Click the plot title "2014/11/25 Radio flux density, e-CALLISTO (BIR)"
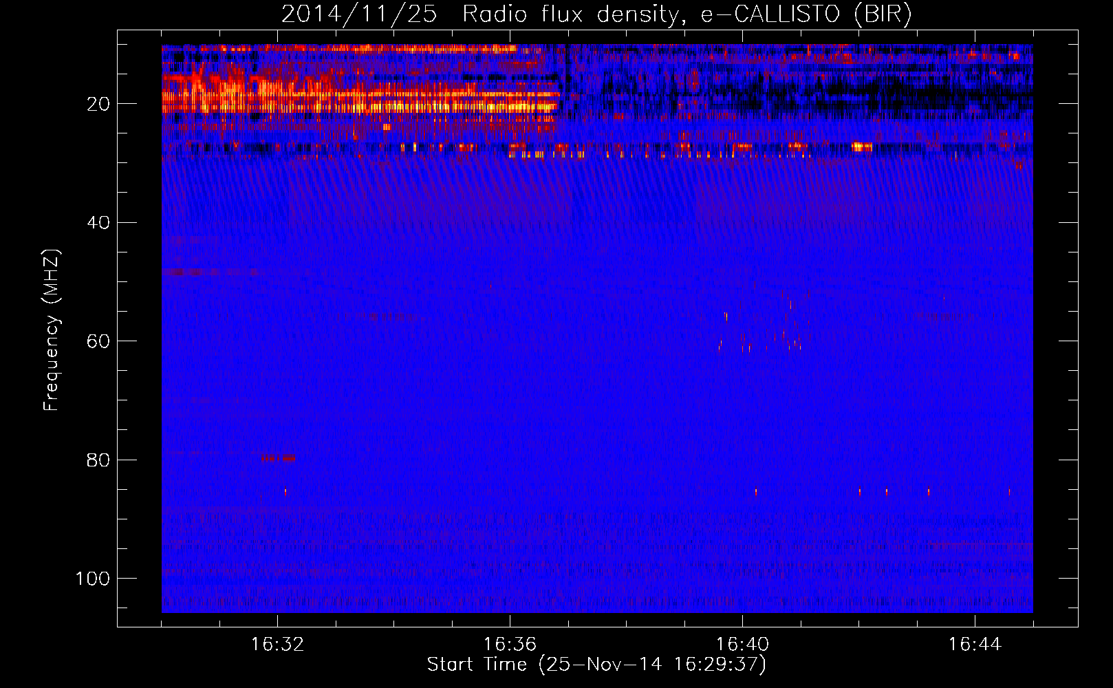 [596, 14]
